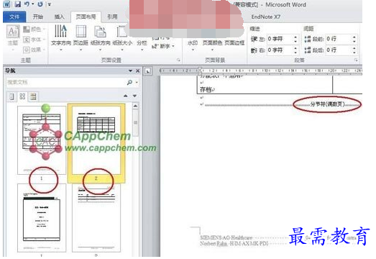376x259 pixels.
Task: Click spacing before spinner arrows
Action: click(x=354, y=39)
